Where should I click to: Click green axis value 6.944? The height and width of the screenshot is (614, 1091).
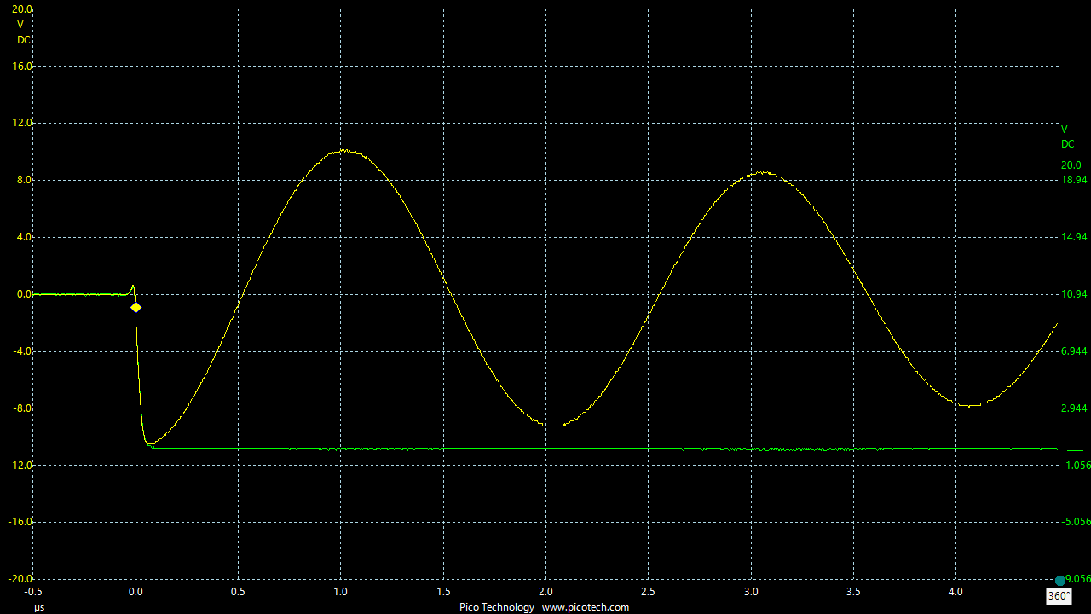pyautogui.click(x=1074, y=351)
